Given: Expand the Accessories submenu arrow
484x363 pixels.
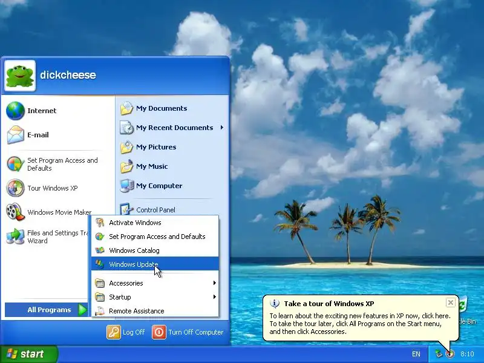Looking at the screenshot, I should [215, 283].
